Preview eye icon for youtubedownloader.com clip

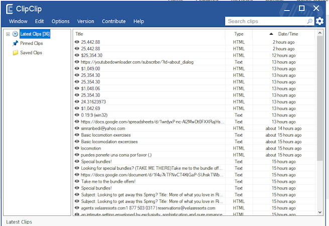(77, 62)
